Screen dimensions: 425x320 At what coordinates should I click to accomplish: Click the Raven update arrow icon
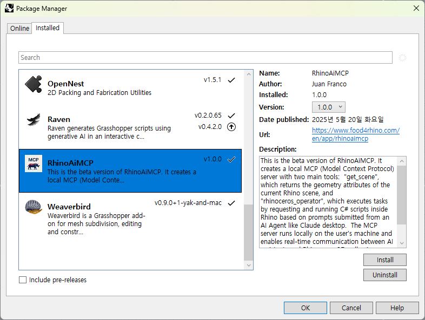(231, 127)
